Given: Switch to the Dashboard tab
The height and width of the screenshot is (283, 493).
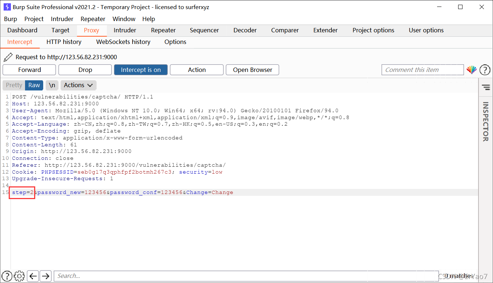Looking at the screenshot, I should coord(22,30).
